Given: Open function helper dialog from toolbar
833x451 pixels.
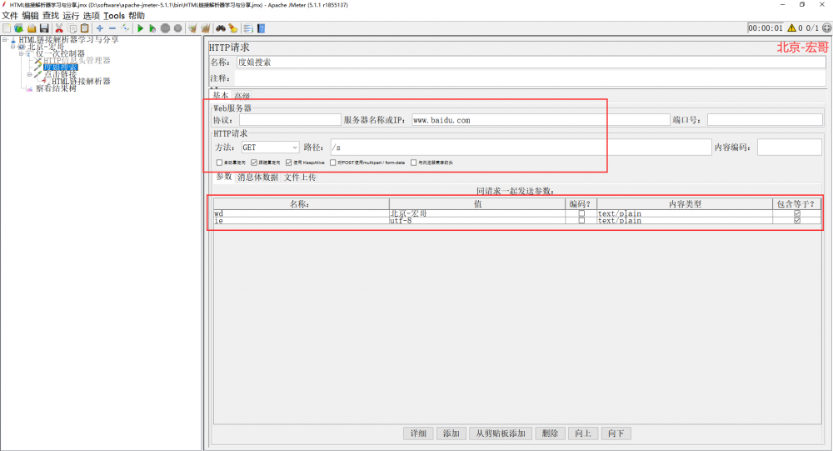Looking at the screenshot, I should (x=248, y=28).
